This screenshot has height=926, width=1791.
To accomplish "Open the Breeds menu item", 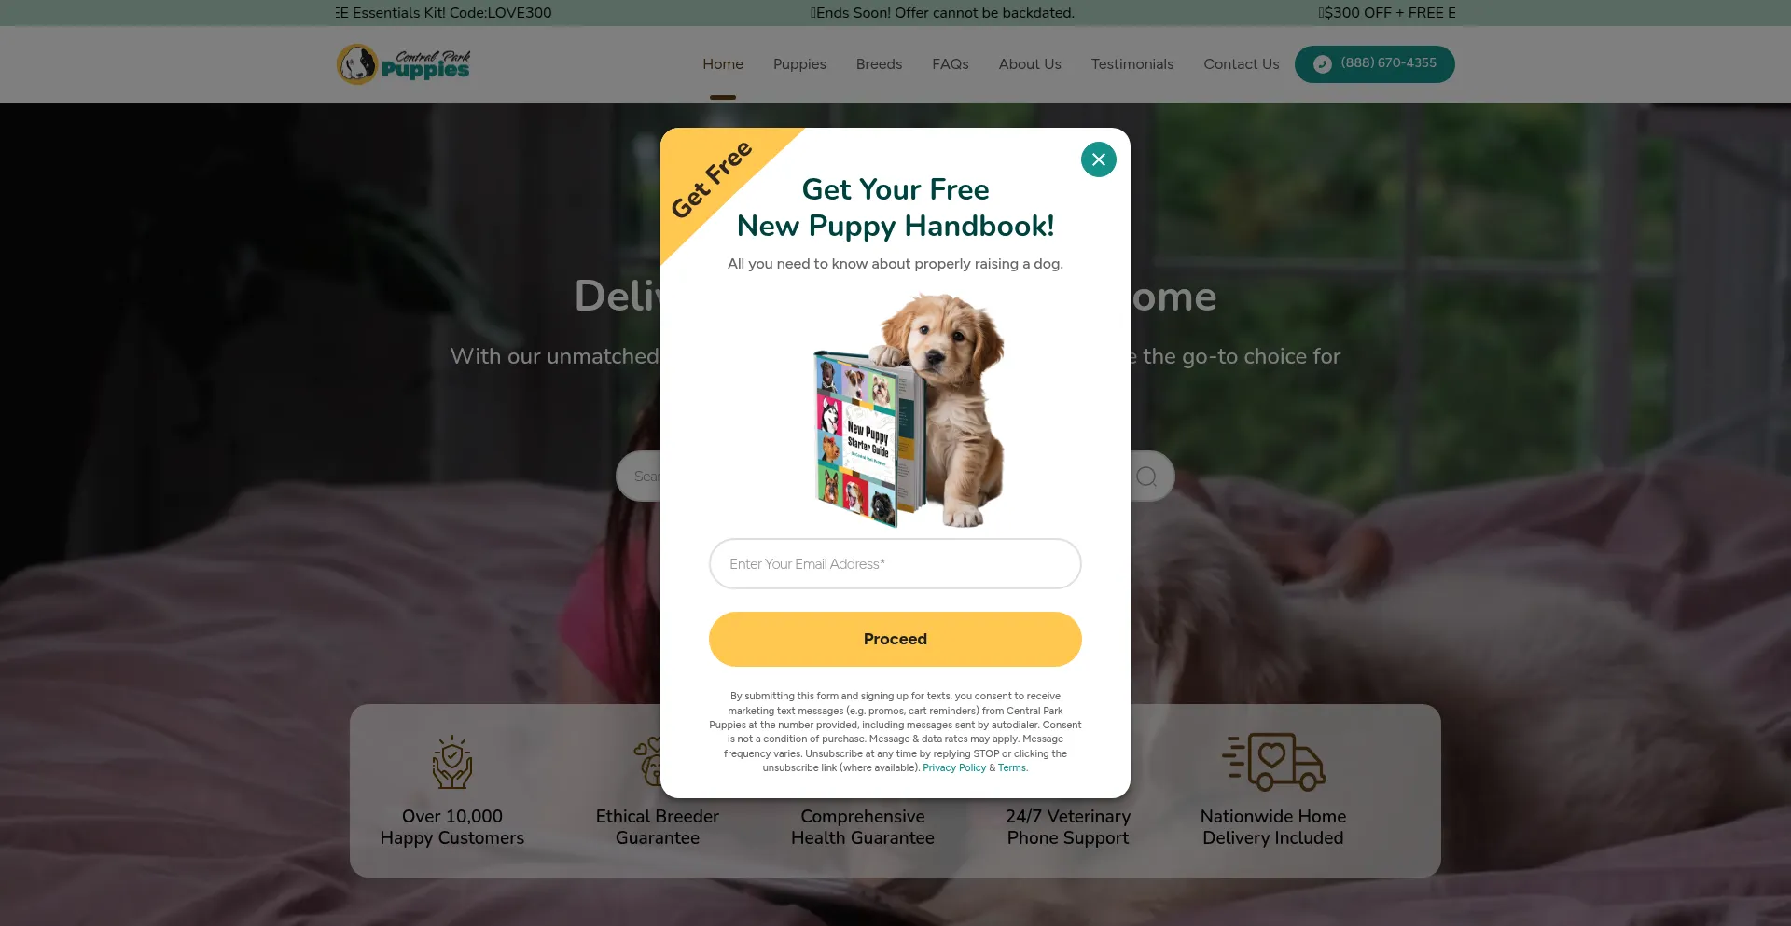I will pyautogui.click(x=879, y=64).
